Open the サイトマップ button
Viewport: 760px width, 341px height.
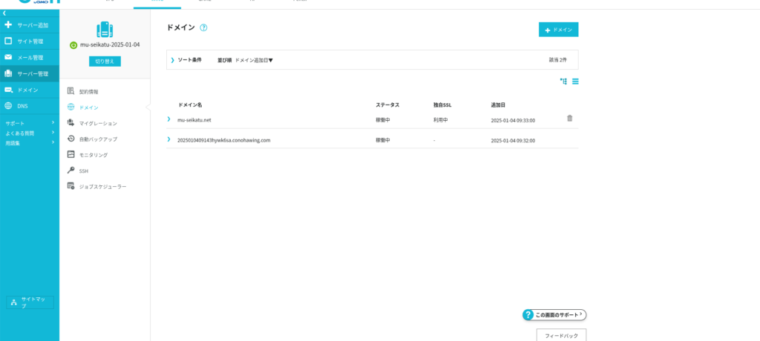pyautogui.click(x=30, y=302)
